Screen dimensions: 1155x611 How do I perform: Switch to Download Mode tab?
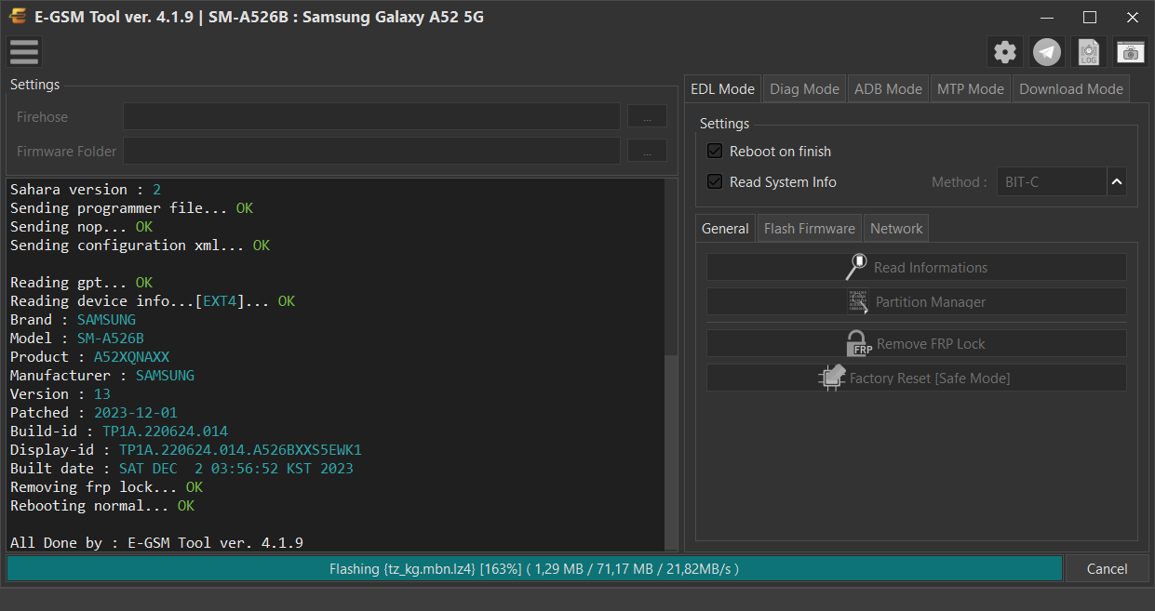1071,88
